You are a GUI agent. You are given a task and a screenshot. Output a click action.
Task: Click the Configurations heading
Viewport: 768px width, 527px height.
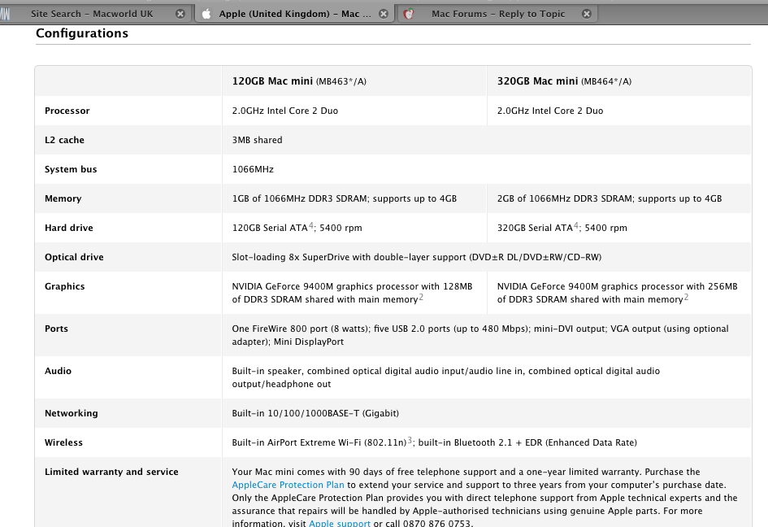(82, 33)
